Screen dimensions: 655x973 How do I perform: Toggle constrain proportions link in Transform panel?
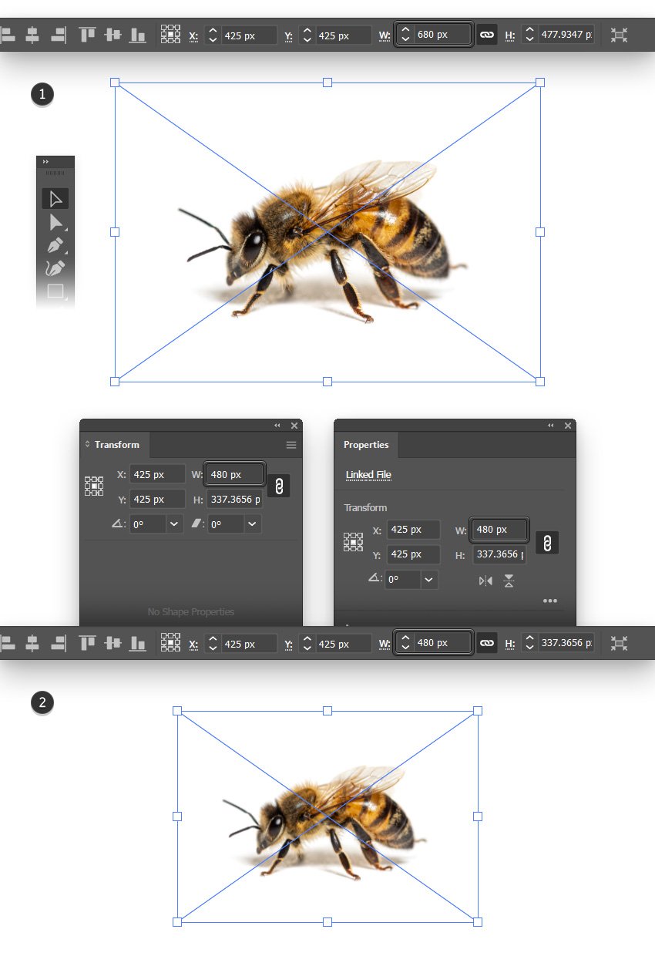point(279,486)
